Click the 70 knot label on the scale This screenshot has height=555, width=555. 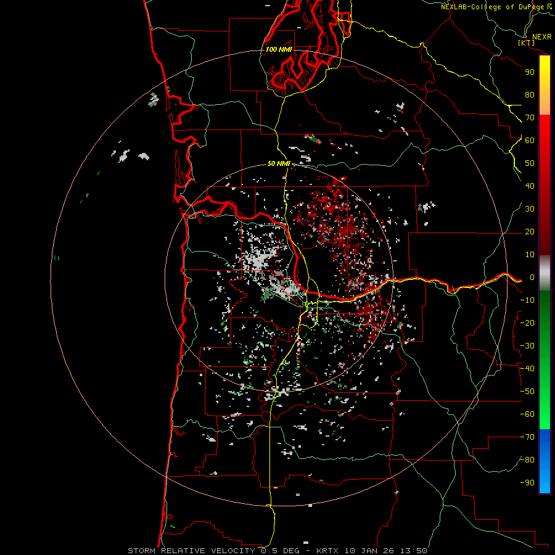530,118
